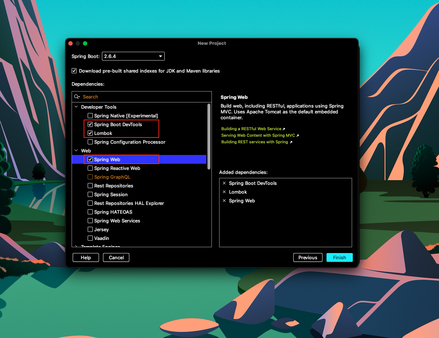Click Spring Boot DevTools in Added dependencies
The width and height of the screenshot is (439, 338).
(x=253, y=183)
